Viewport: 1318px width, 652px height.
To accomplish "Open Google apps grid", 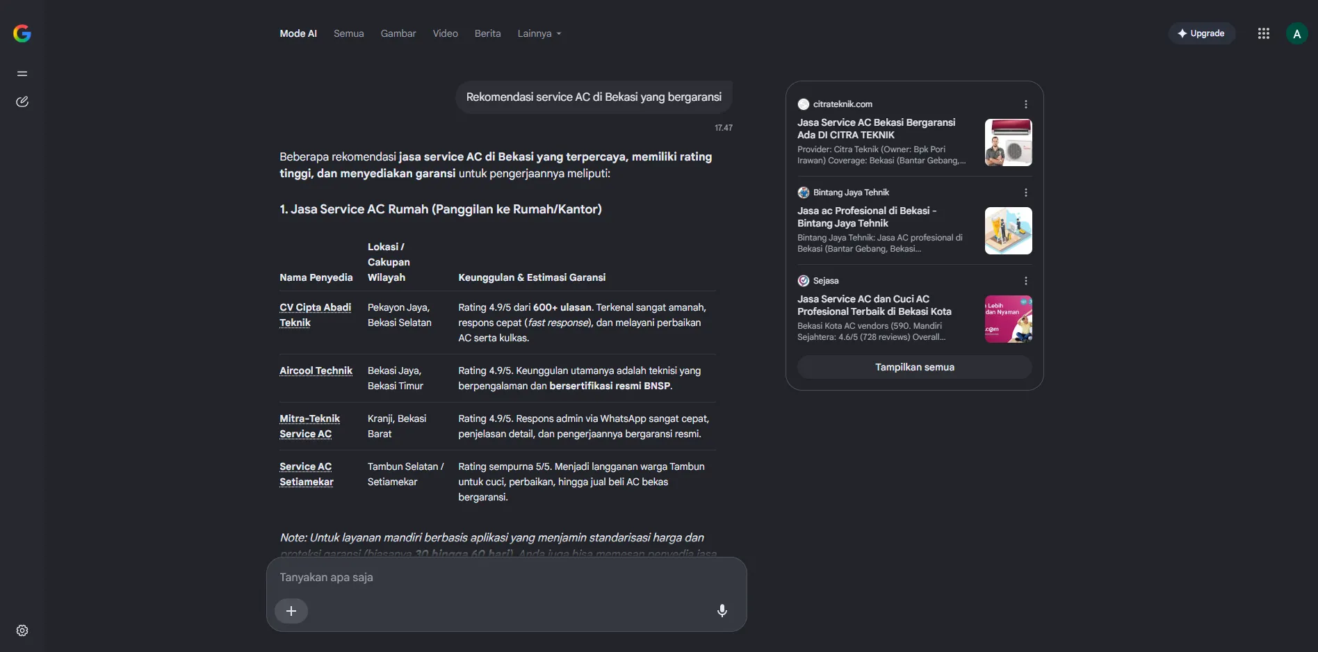I will click(1264, 33).
